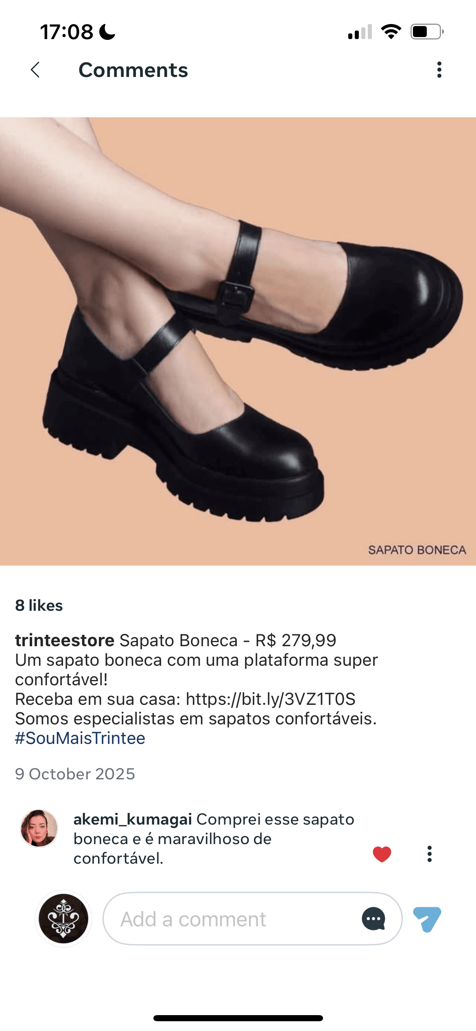The height and width of the screenshot is (1031, 476).
Task: Tap the back arrow icon
Action: 35,70
